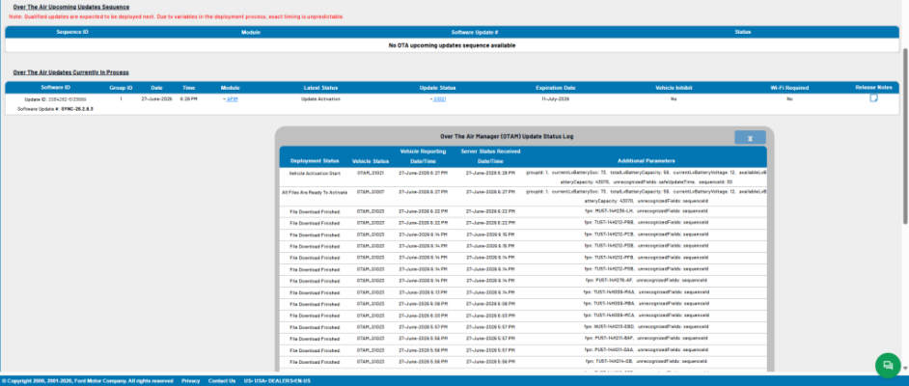Image resolution: width=909 pixels, height=386 pixels.
Task: Close the OTAM Update Status Log popup
Action: coord(750,138)
